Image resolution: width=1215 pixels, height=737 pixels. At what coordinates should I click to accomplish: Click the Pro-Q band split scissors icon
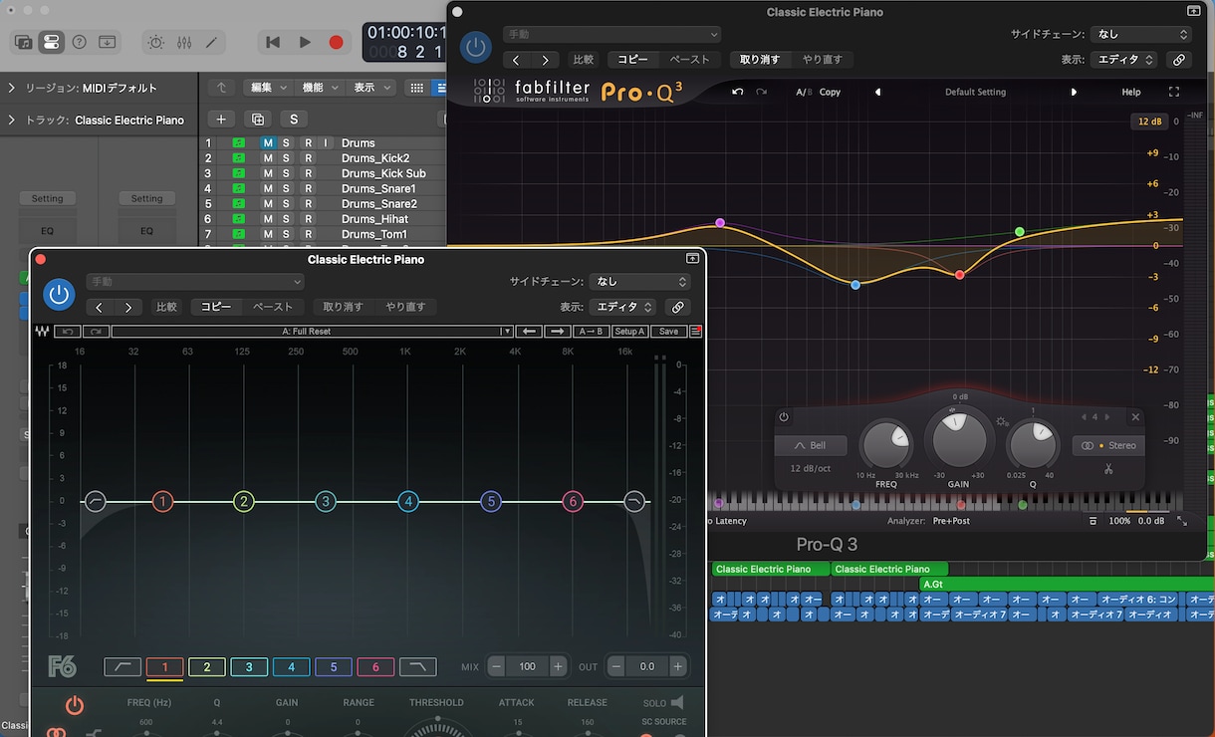pyautogui.click(x=1108, y=468)
